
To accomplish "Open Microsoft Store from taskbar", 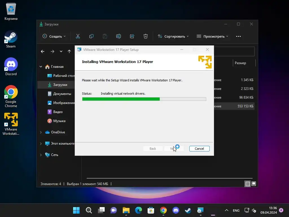I will 151,210.
